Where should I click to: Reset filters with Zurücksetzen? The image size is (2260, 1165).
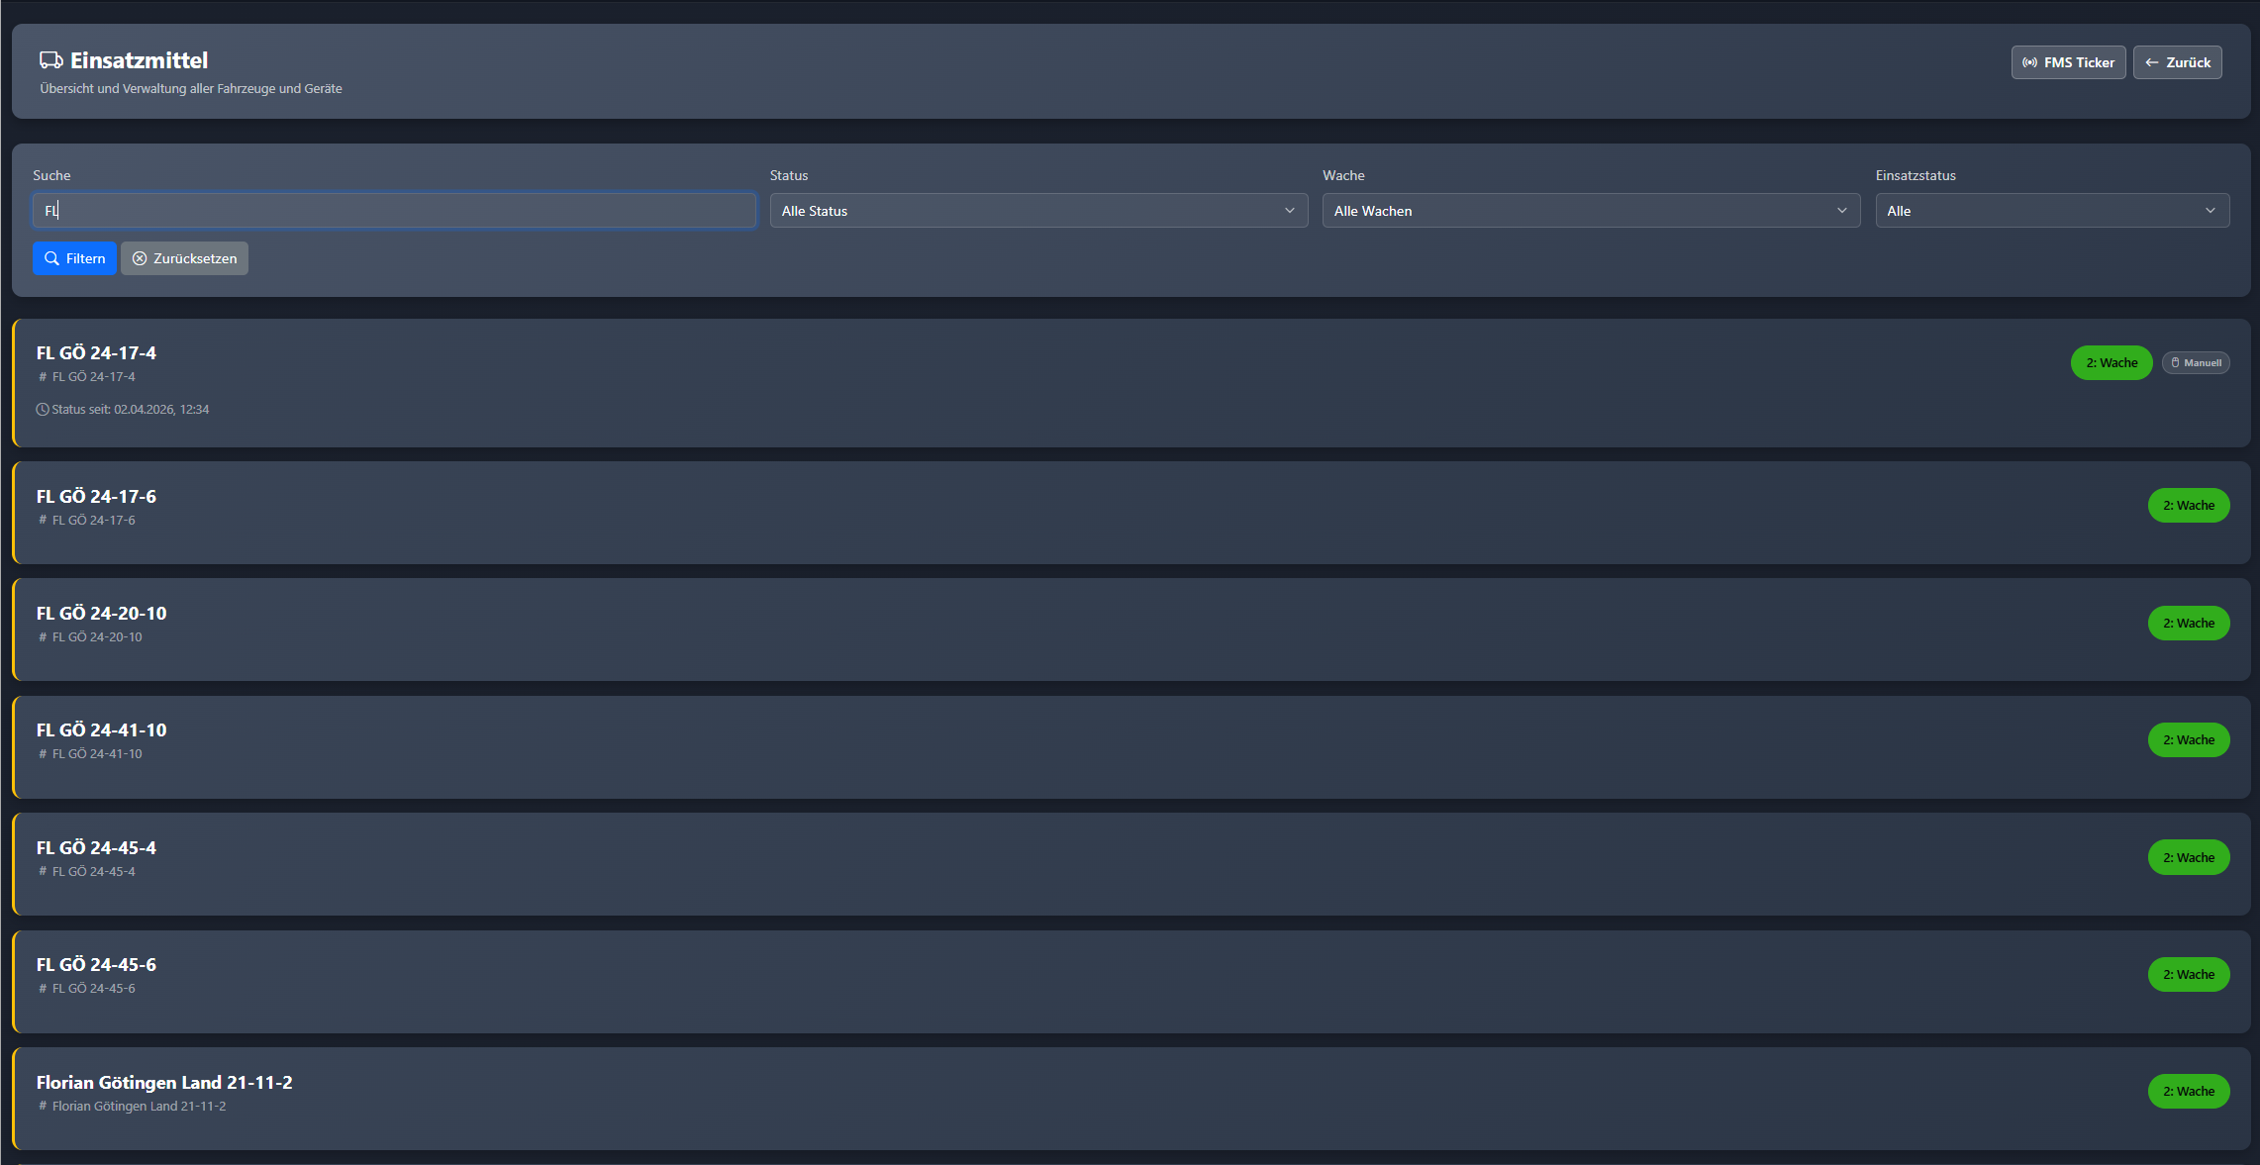[184, 258]
